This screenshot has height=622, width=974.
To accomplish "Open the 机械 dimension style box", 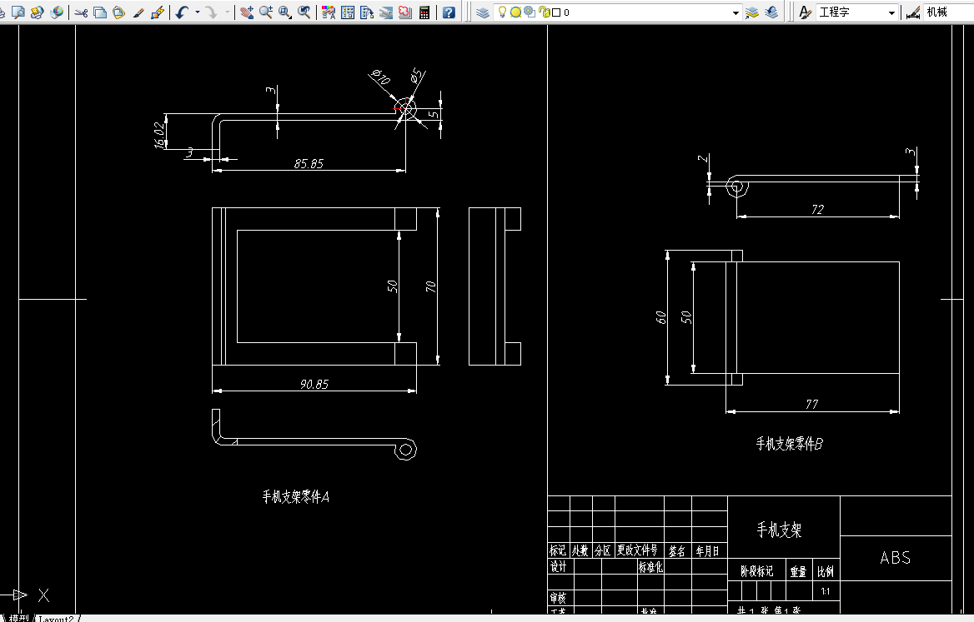I will 948,12.
